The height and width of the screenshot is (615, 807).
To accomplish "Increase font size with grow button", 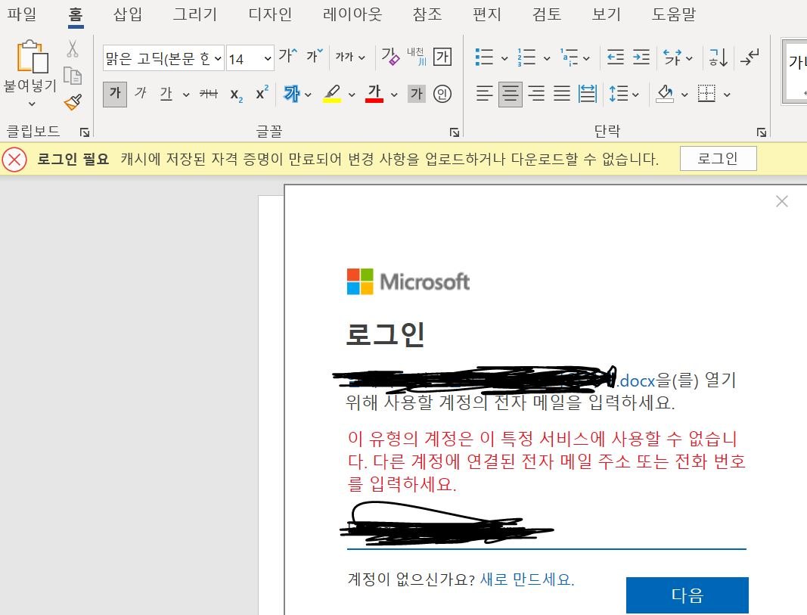I will click(287, 55).
